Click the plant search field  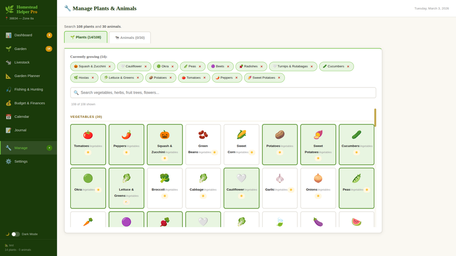pyautogui.click(x=223, y=92)
